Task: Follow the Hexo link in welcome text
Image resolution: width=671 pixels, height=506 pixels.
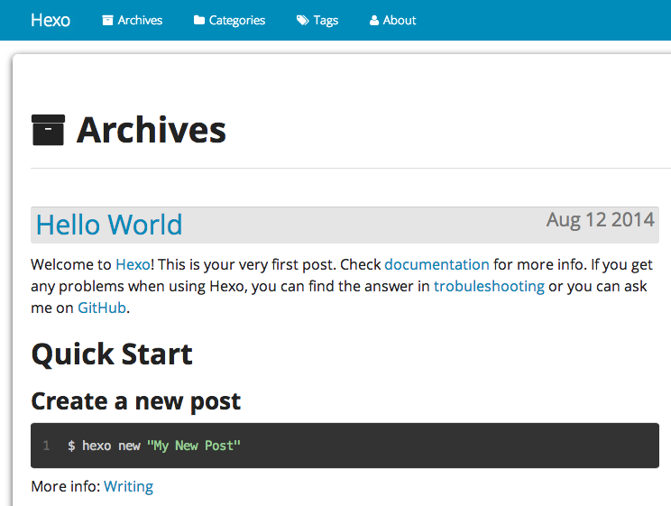Action: click(133, 264)
